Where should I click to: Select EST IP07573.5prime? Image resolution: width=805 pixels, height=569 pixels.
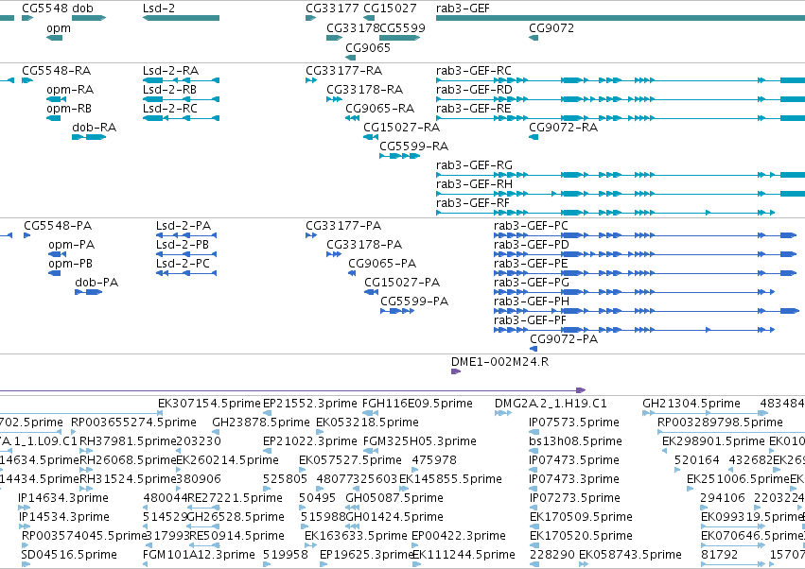574,422
